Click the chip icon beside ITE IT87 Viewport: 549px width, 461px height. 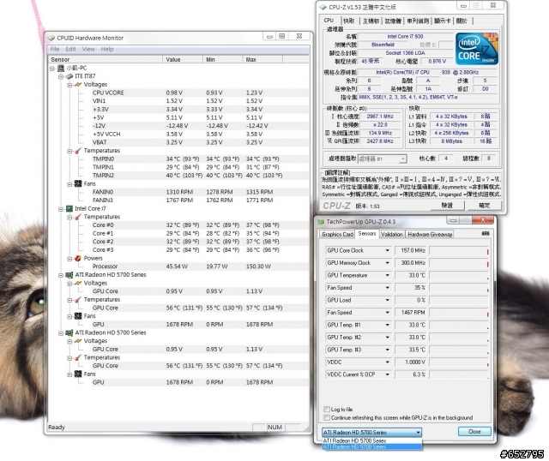point(69,76)
